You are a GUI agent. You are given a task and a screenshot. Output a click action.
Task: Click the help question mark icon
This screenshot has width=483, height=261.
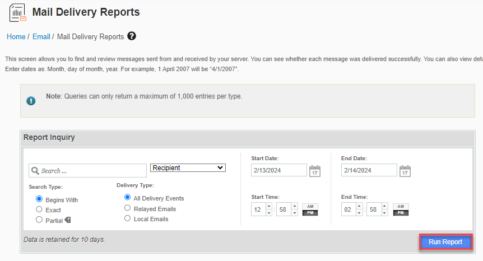(132, 36)
